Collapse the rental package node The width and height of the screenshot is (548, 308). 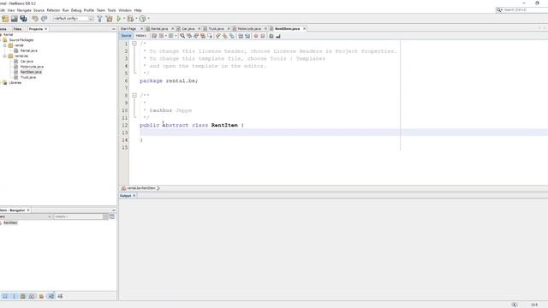[4, 45]
